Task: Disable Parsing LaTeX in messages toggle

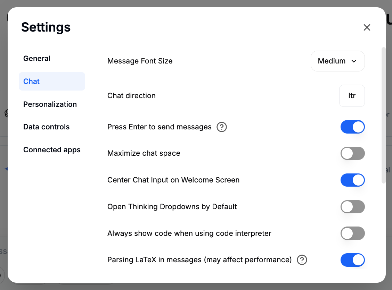Action: (352, 260)
